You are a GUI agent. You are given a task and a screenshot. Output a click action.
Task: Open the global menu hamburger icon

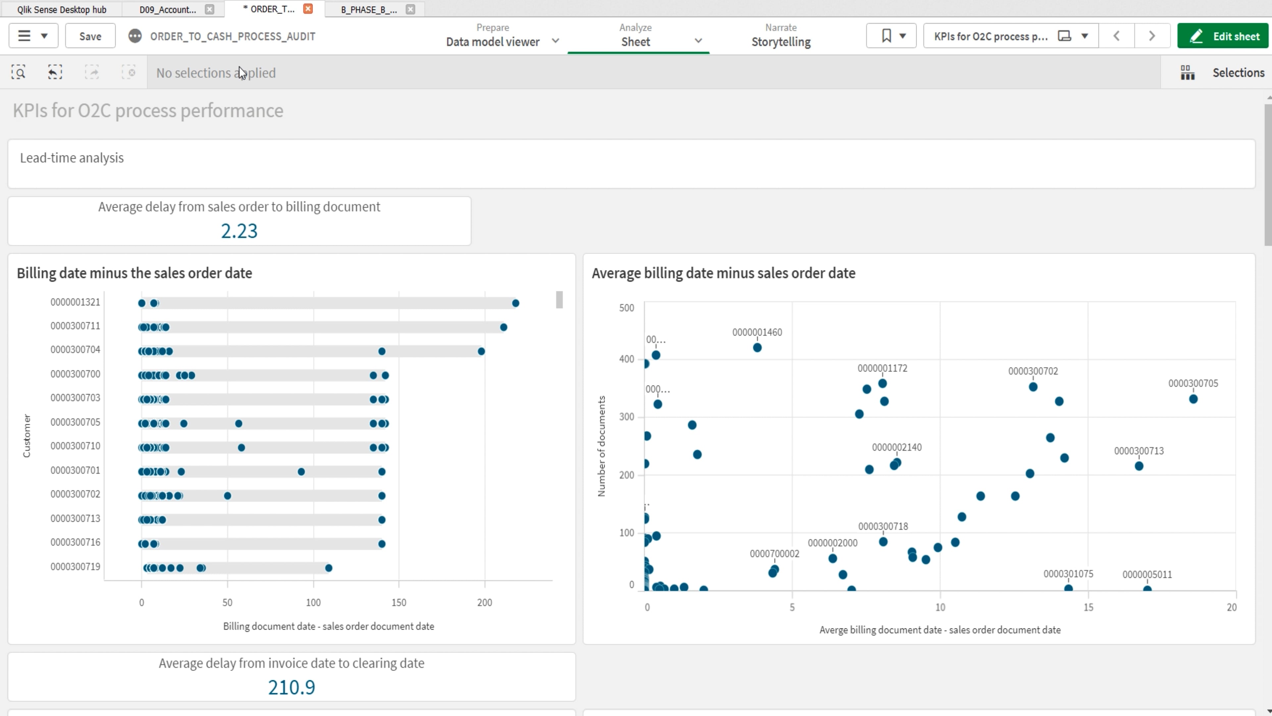click(x=24, y=35)
